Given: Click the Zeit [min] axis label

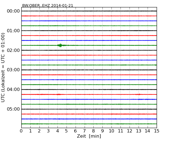Looking at the screenshot, I should [x=89, y=136].
